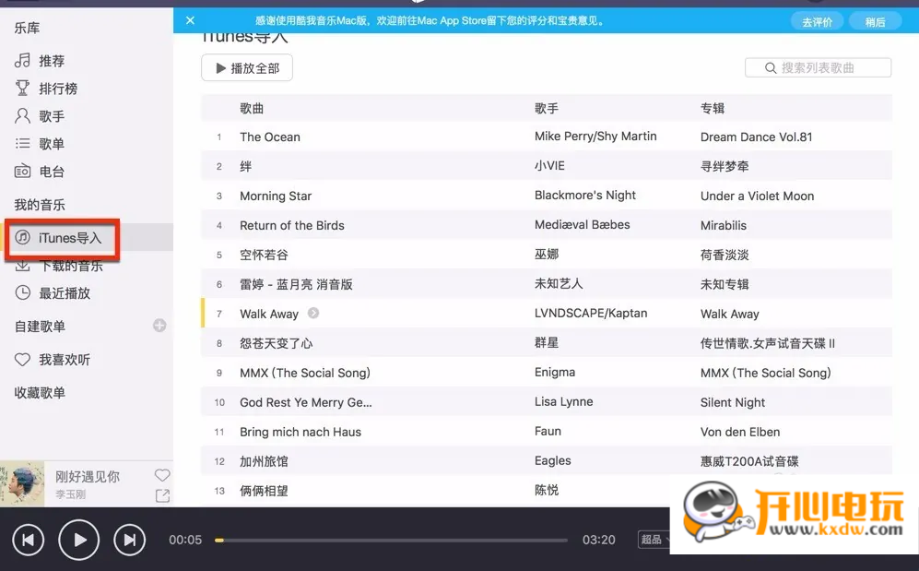Viewport: 919px width, 571px height.
Task: Click the 播放全部 play all button
Action: coord(246,67)
